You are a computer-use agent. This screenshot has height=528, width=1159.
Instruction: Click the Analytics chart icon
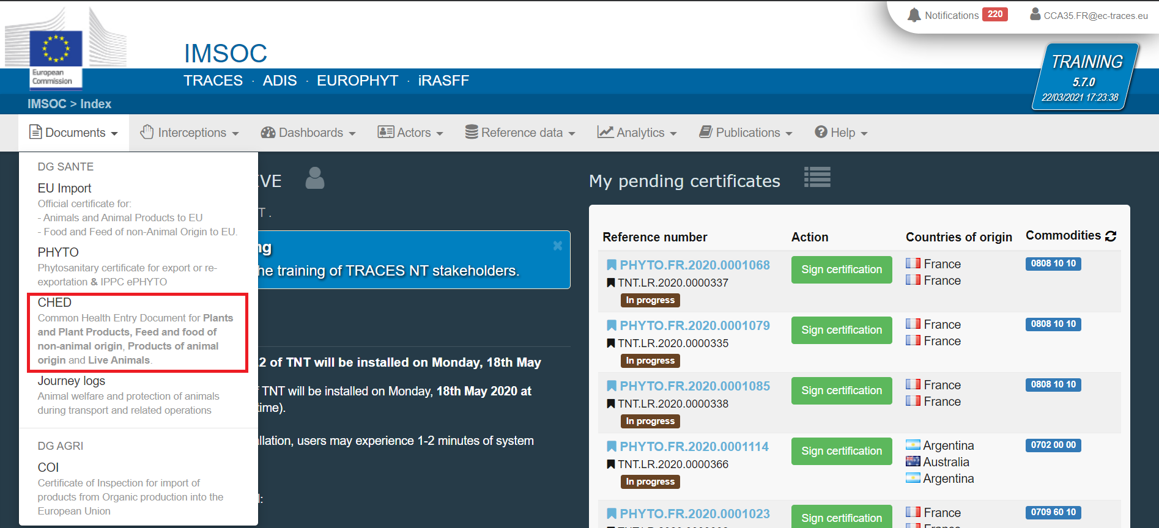click(x=605, y=132)
